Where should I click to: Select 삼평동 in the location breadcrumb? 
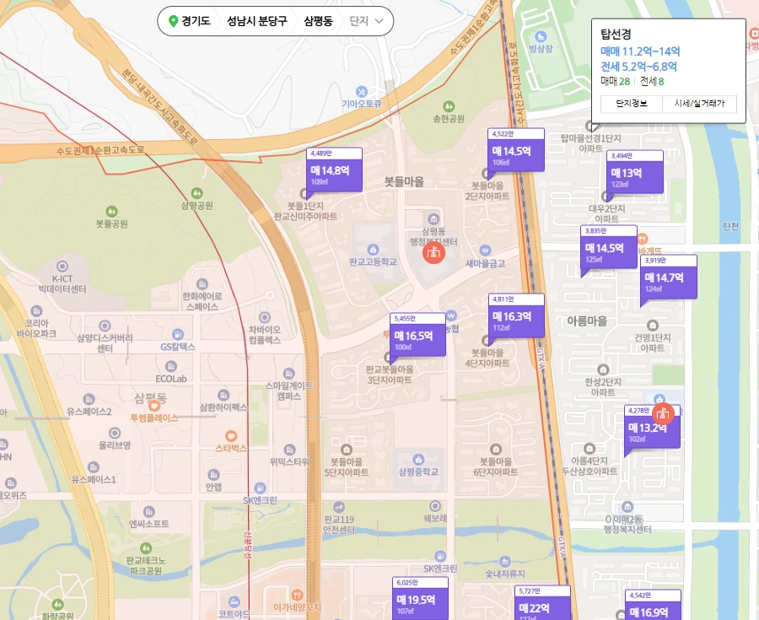point(318,21)
